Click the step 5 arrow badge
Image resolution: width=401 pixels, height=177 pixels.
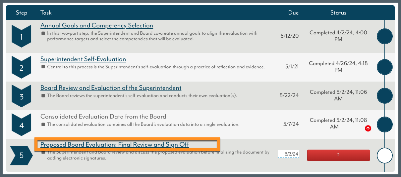pyautogui.click(x=22, y=155)
